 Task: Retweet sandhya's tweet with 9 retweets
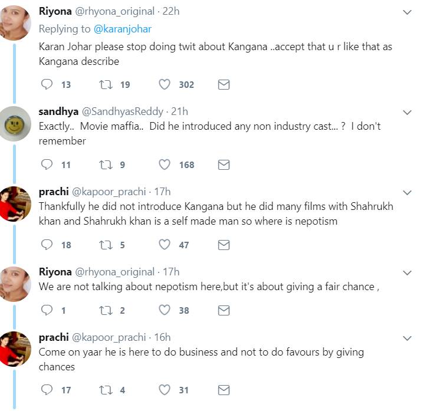click(107, 165)
